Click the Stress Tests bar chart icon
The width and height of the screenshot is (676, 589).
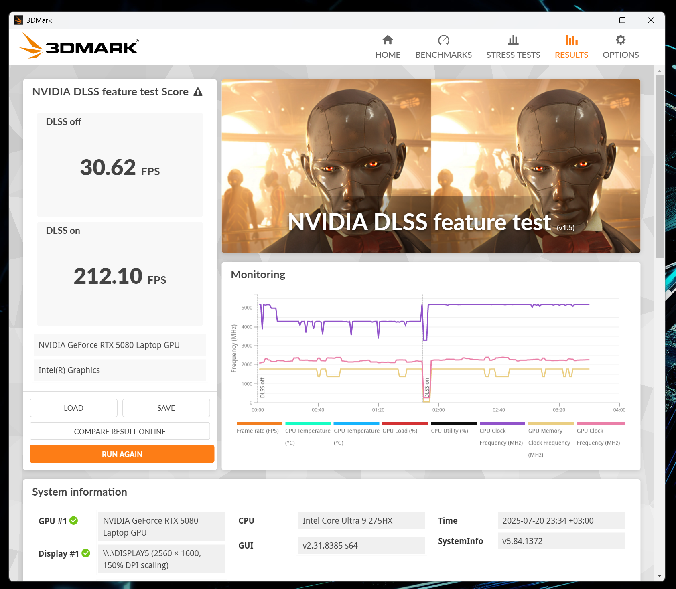(513, 40)
